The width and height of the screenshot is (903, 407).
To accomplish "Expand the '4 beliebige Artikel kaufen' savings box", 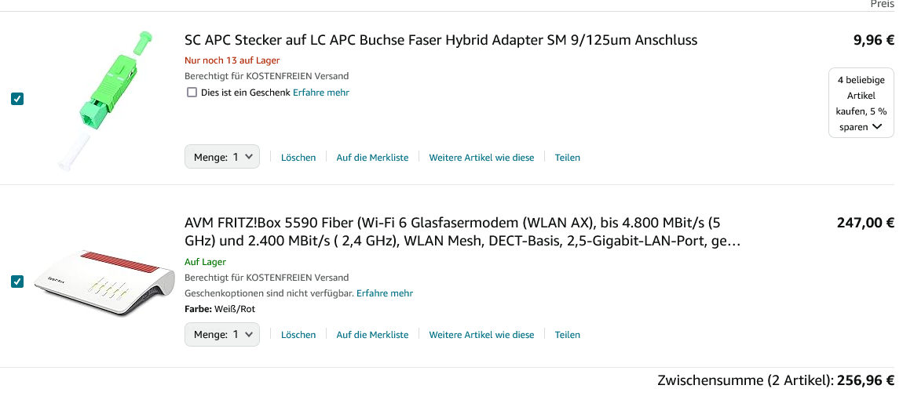I will click(861, 103).
